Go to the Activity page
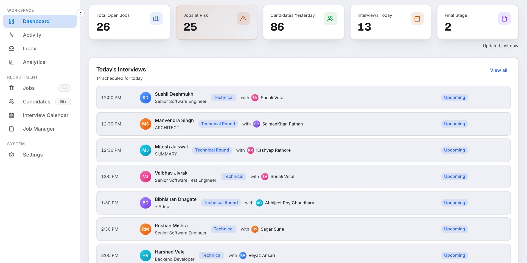Image resolution: width=527 pixels, height=263 pixels. [40, 35]
